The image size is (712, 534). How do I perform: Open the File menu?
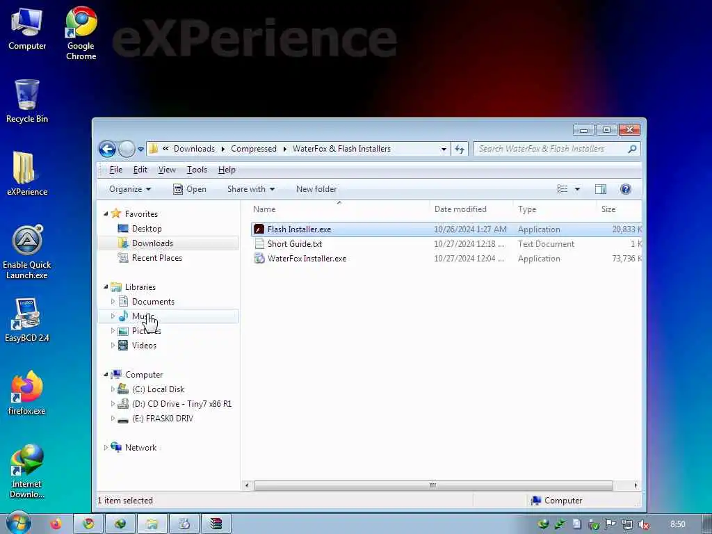(x=116, y=170)
